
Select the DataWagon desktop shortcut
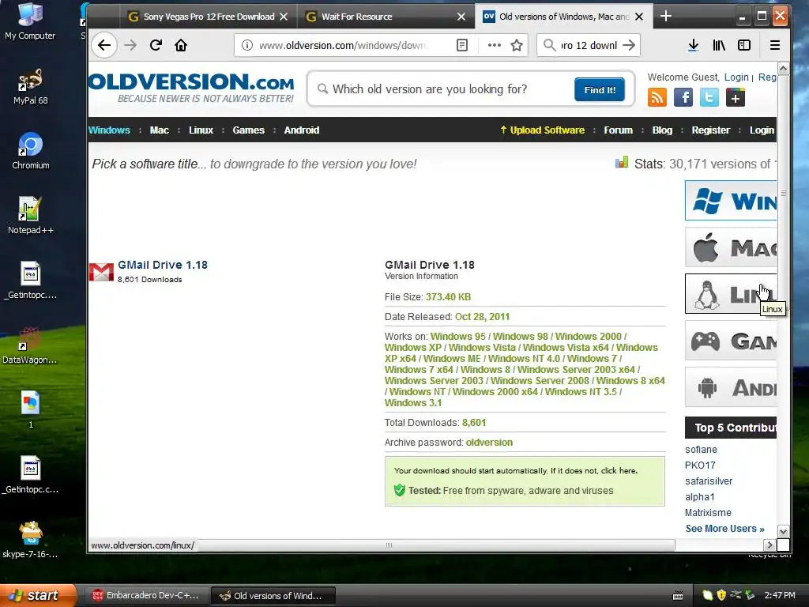coord(30,345)
